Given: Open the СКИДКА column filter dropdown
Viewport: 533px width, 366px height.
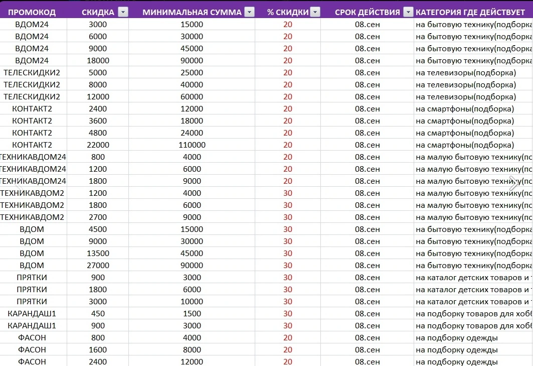Looking at the screenshot, I should (123, 12).
